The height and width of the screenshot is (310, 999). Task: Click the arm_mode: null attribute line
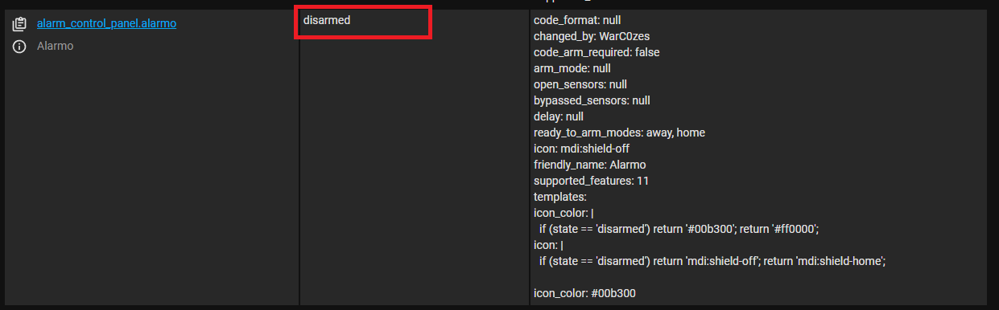572,68
